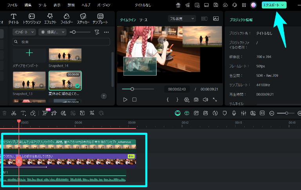Toggle the compare view layout icon in preview
This screenshot has height=190, width=301.
point(204,19)
